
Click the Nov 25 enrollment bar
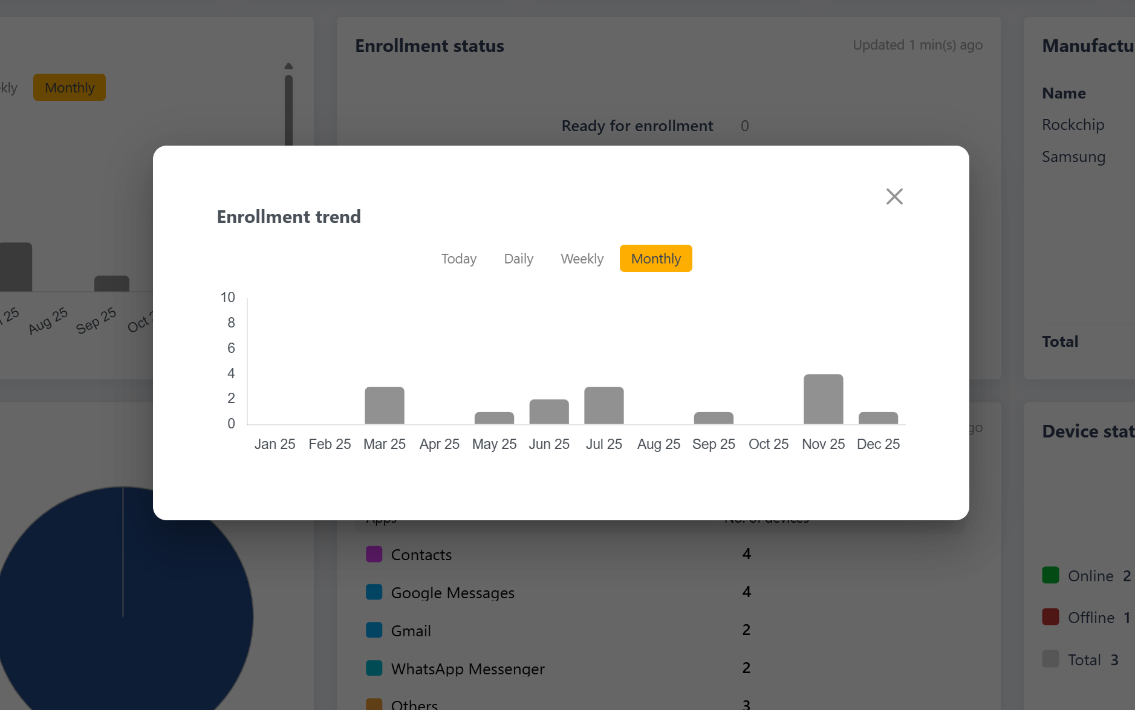(x=823, y=399)
